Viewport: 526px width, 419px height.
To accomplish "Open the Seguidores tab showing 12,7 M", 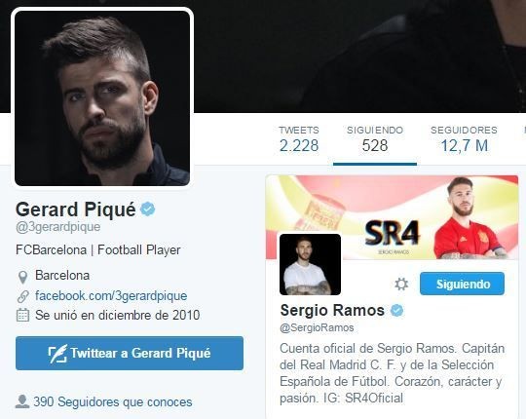I will click(464, 139).
